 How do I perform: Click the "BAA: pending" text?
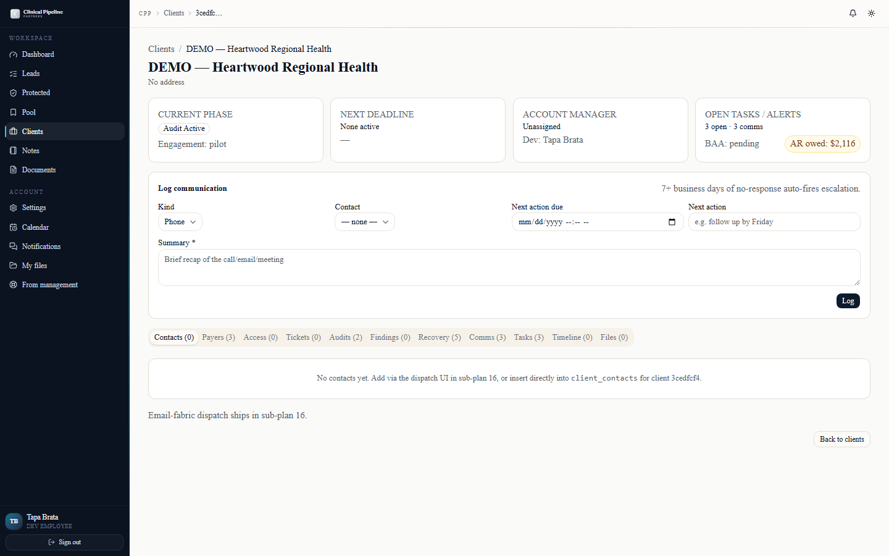(x=732, y=143)
